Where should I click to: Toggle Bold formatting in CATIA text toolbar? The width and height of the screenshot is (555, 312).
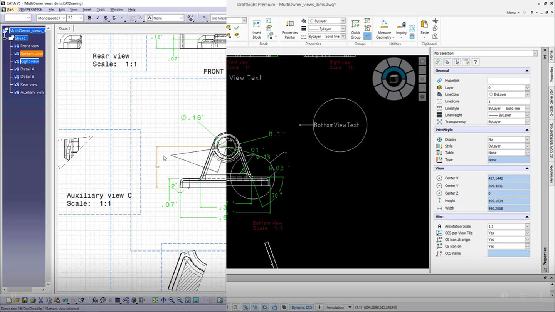(x=89, y=18)
